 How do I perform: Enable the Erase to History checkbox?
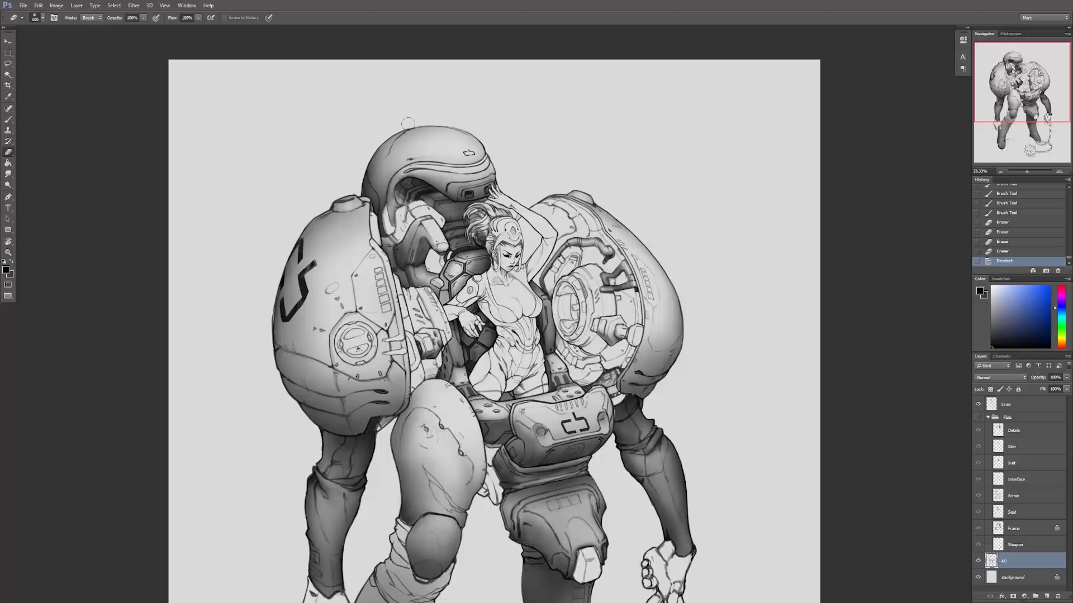[225, 18]
